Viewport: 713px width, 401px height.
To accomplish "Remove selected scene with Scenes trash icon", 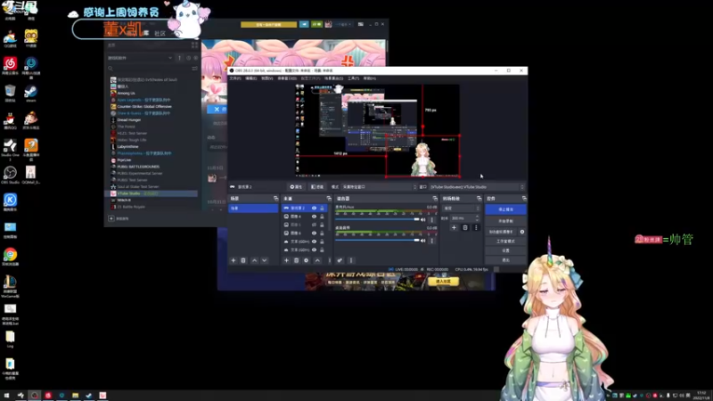I will (243, 260).
